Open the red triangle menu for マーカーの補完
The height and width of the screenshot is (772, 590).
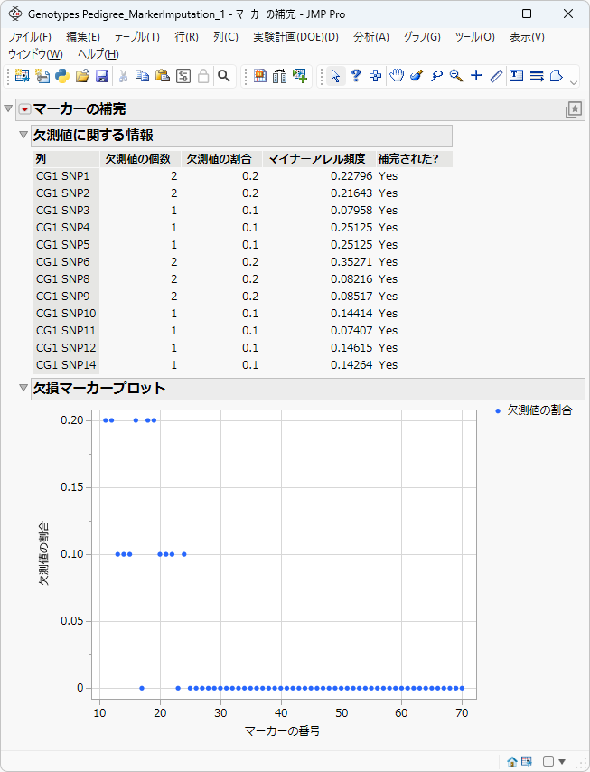point(24,108)
